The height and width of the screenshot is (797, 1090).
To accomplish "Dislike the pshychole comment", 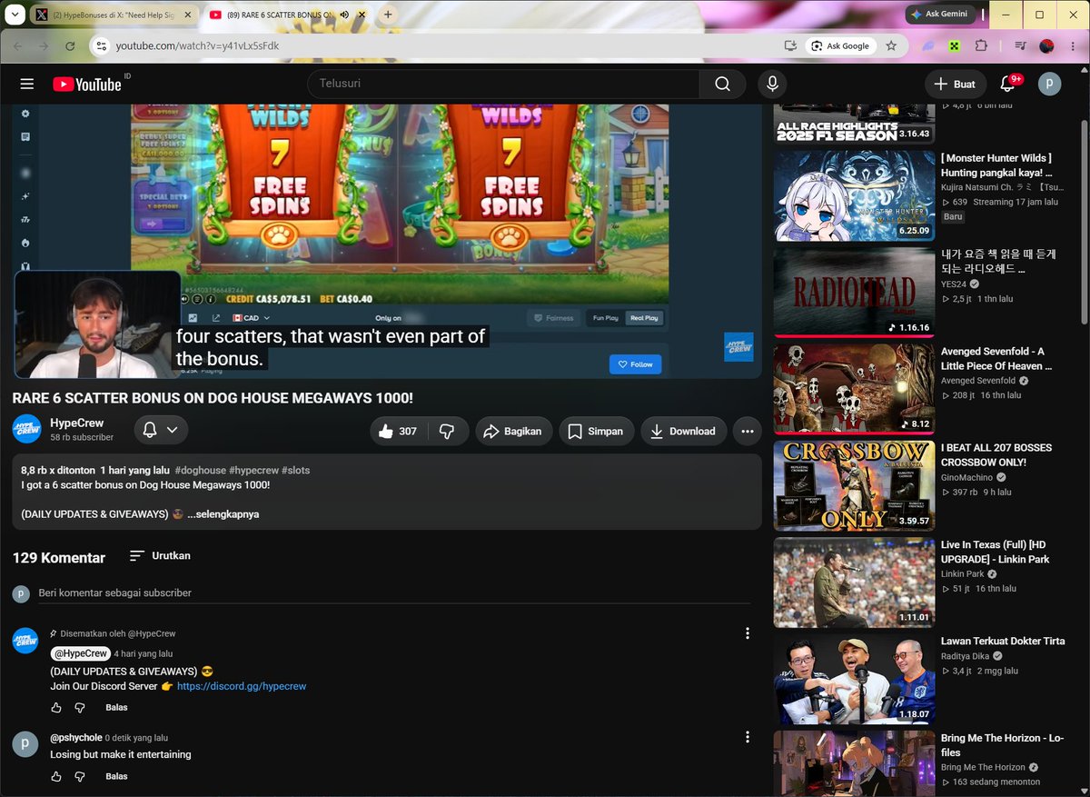I will coord(80,777).
